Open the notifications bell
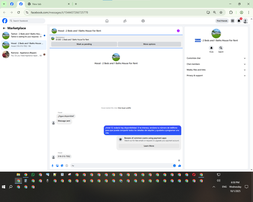The height and width of the screenshot is (202, 253). (x=239, y=21)
